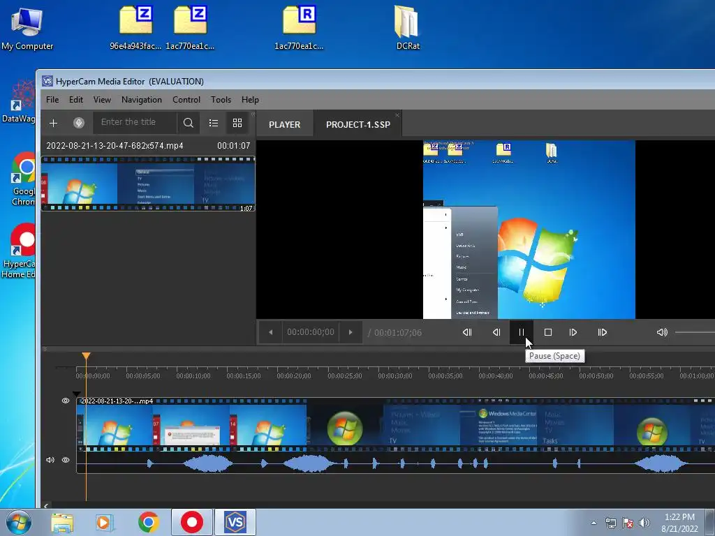This screenshot has height=536, width=715.
Task: Show hidden system tray icons
Action: 594,523
